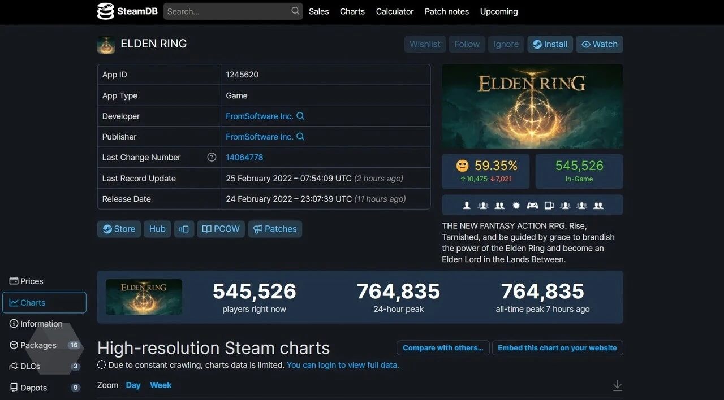Screen dimensions: 724x400
Task: Click the search magnifying glass icon
Action: point(295,11)
